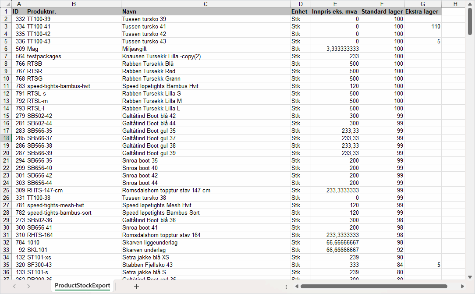Add a new sheet with plus icon
Image resolution: width=475 pixels, height=294 pixels.
136,286
